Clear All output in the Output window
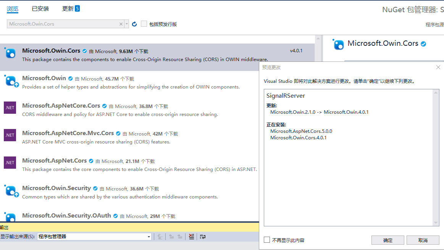The image size is (444, 250). (x=191, y=237)
